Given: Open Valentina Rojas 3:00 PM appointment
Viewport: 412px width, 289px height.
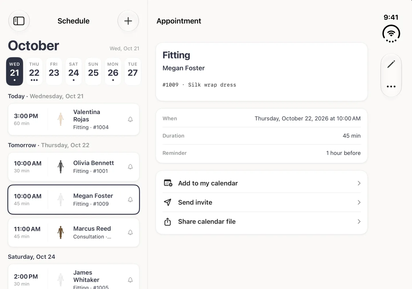Looking at the screenshot, I should pyautogui.click(x=74, y=119).
